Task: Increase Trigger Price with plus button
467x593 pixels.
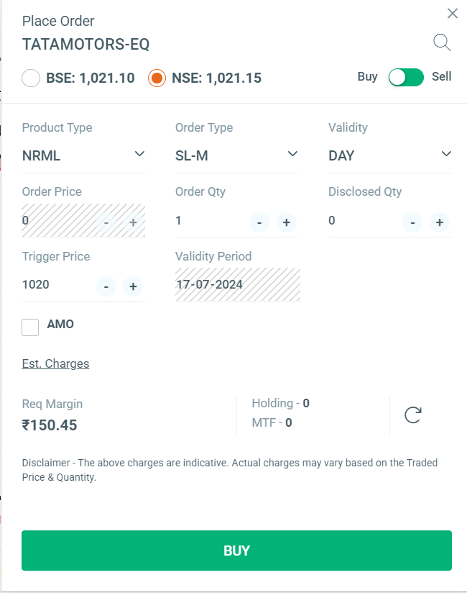Action: 133,286
